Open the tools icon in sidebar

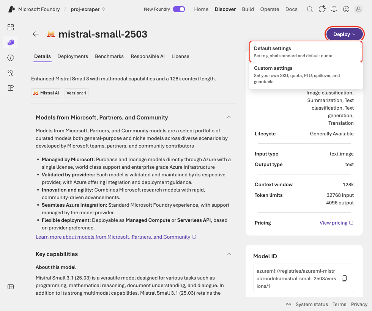[11, 73]
